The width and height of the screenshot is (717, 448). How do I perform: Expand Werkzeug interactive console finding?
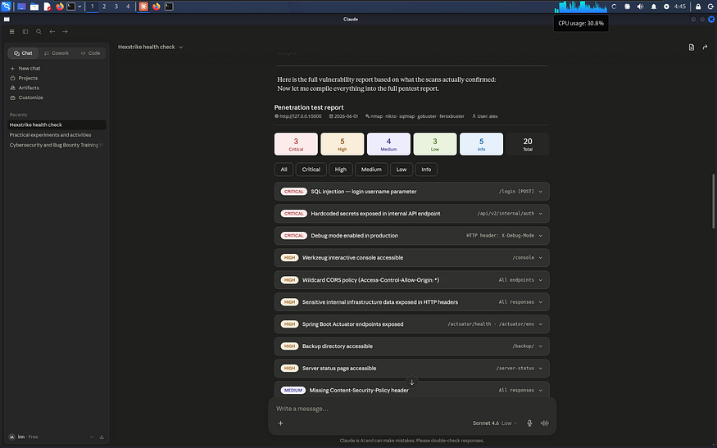(x=411, y=258)
